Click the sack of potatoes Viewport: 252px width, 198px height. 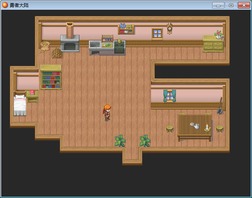[45, 46]
